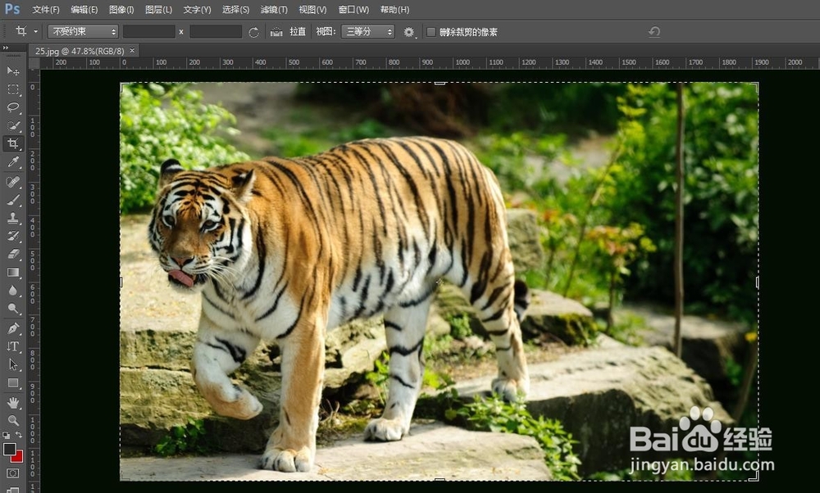This screenshot has height=493, width=820.
Task: Click the top-right corner crop handle
Action: tap(754, 86)
